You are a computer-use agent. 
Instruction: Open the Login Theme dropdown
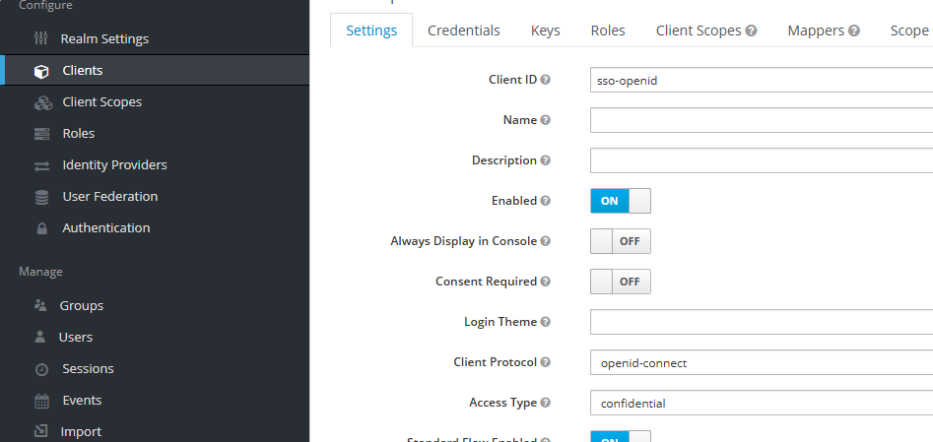[x=761, y=322]
